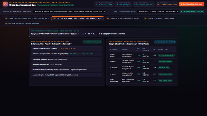The height and width of the screenshot is (116, 207).
Task: Click The Dalles, Oregon location cell
Action: 128,61
